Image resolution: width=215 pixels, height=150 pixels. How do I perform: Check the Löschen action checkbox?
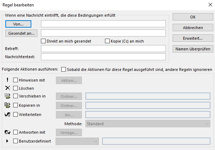(16, 88)
